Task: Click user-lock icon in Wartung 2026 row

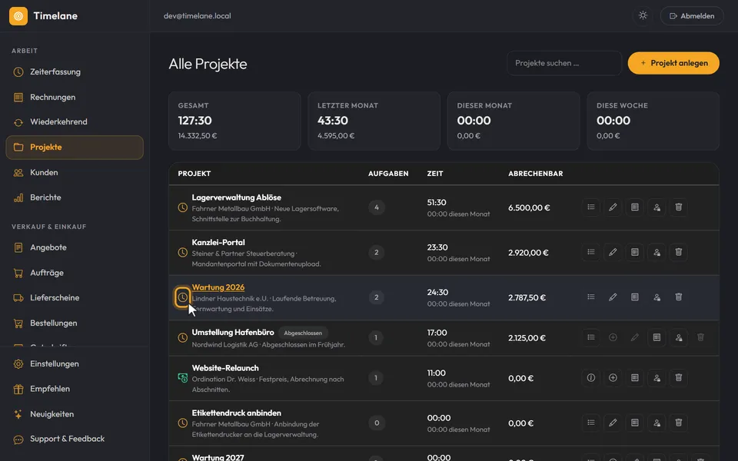Action: click(657, 297)
